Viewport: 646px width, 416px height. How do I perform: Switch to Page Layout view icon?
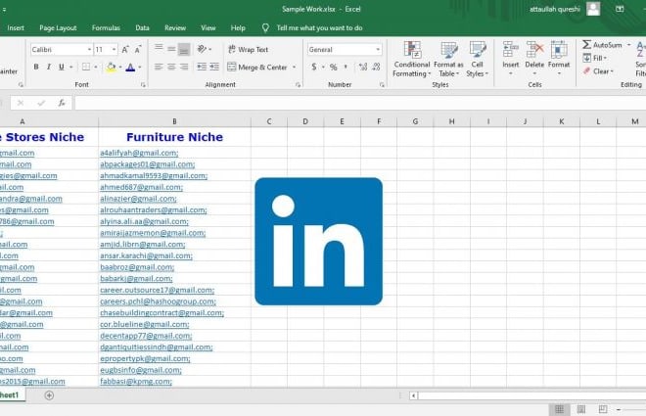pos(580,409)
